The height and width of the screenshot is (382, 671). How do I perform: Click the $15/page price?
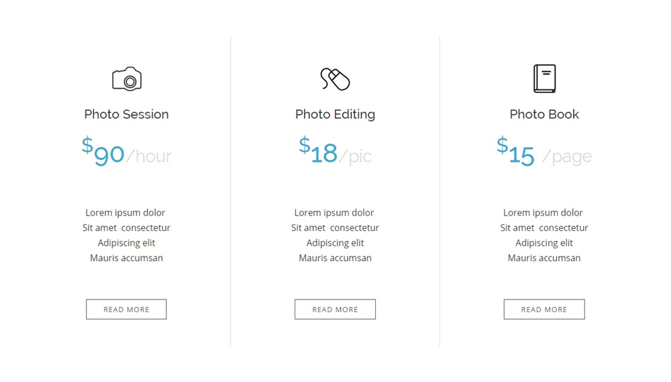544,151
